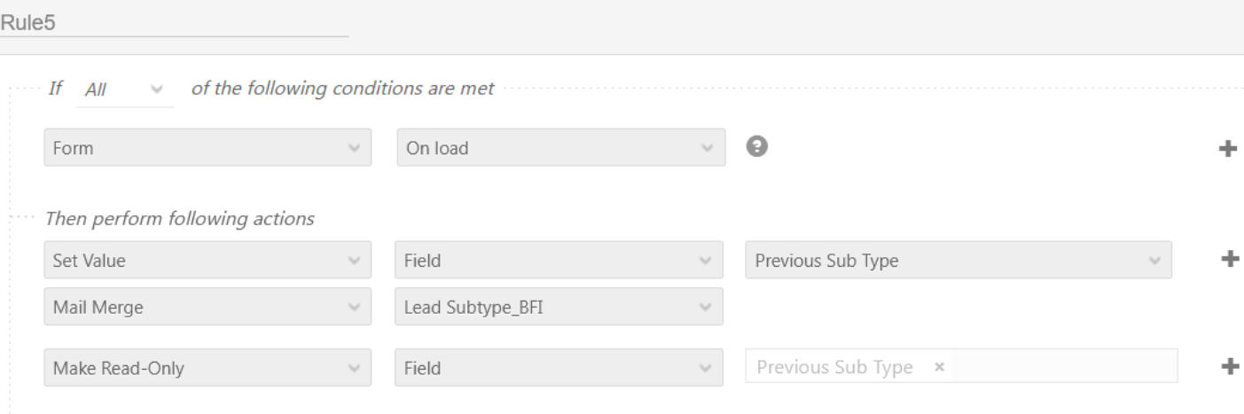Open the All conditions dropdown
The height and width of the screenshot is (414, 1244).
click(125, 90)
